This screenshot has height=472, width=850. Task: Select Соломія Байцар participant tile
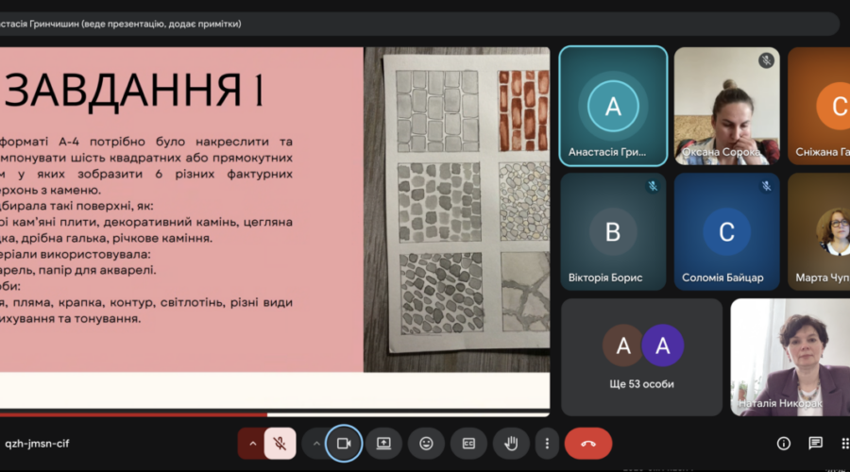[x=726, y=231]
